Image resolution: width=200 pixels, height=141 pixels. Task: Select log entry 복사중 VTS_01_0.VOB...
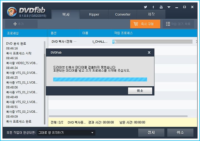coord(22,73)
